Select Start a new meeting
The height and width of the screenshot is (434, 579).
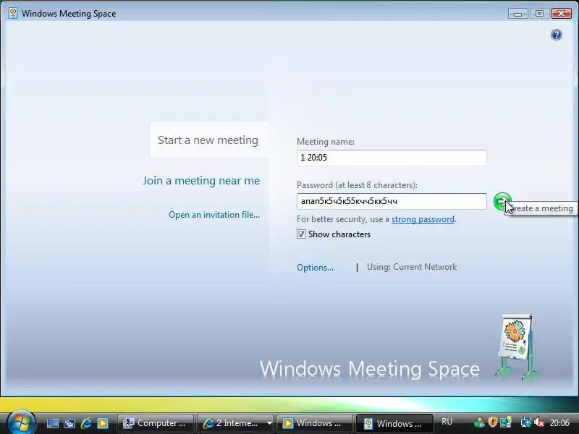point(208,140)
